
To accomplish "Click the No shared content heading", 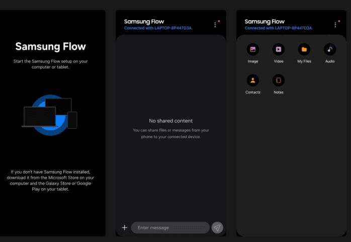I will 170,121.
